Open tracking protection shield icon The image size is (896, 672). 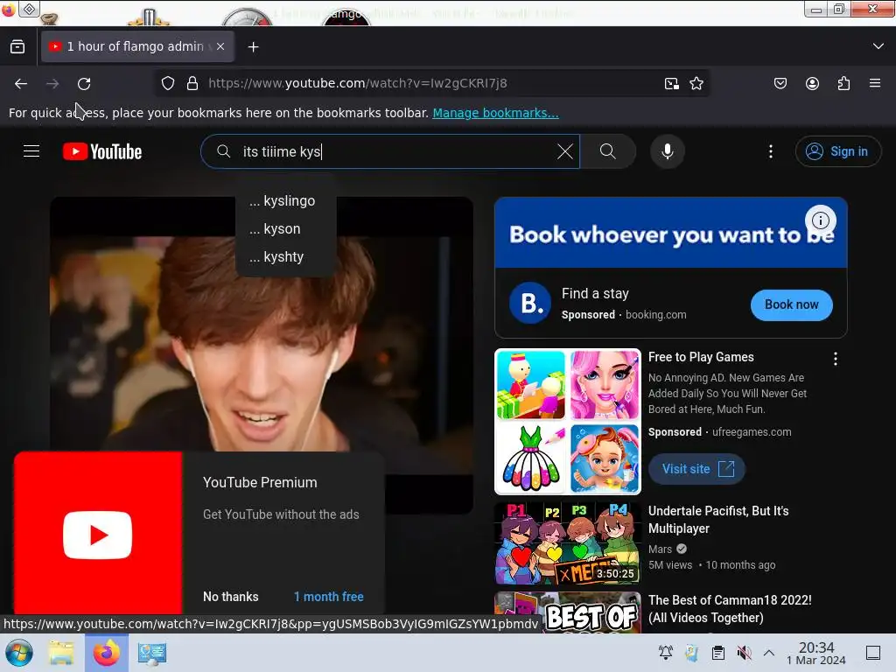[x=167, y=83]
